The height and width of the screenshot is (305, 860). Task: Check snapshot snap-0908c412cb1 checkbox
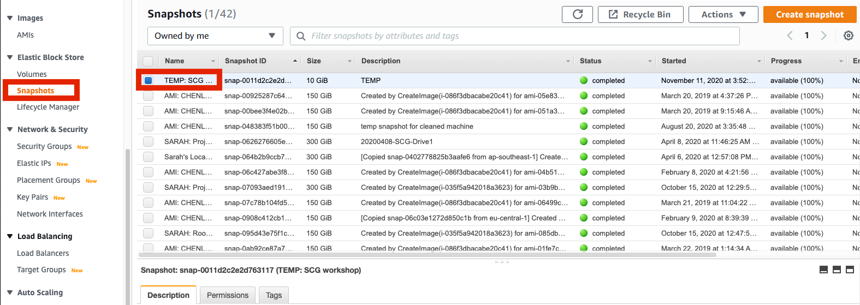coord(148,218)
